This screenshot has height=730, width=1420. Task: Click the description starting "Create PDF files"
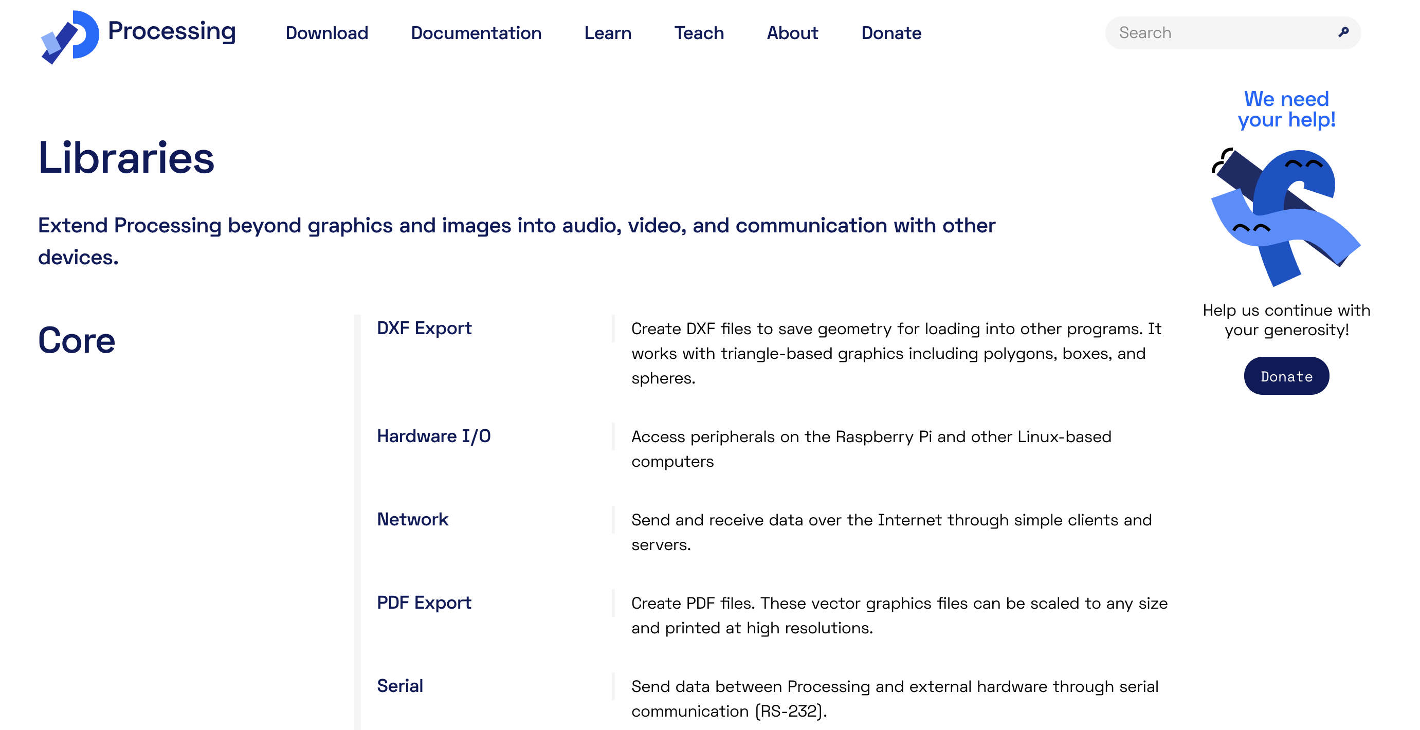click(x=899, y=615)
